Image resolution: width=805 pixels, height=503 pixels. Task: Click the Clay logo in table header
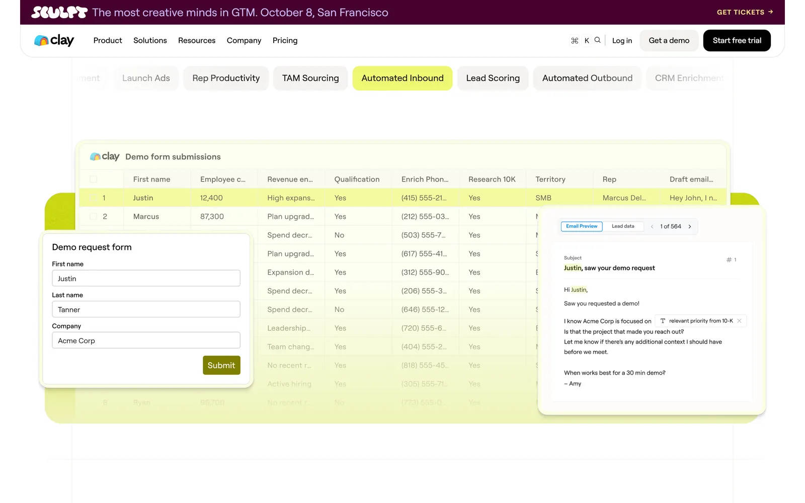point(105,156)
